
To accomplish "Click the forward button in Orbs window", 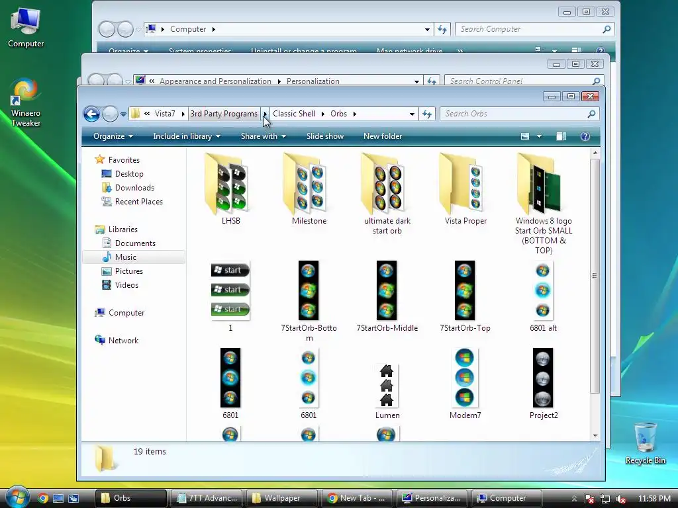I will (110, 114).
